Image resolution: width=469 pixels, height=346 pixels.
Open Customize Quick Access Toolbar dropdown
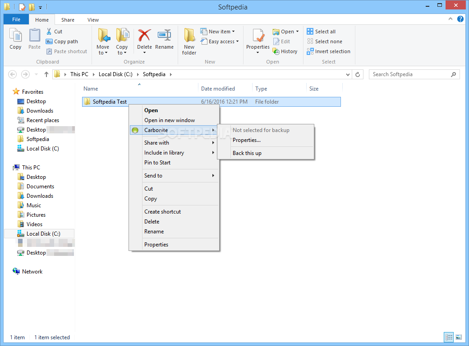pos(40,7)
